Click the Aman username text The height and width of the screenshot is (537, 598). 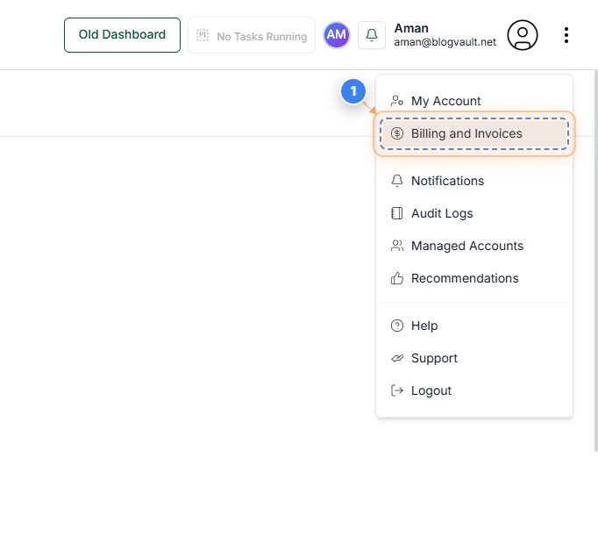point(411,28)
